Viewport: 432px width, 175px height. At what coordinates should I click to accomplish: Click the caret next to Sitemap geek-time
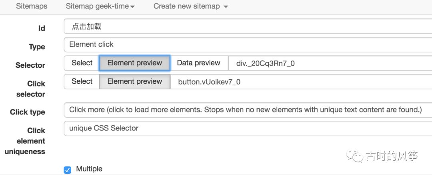pyautogui.click(x=132, y=7)
